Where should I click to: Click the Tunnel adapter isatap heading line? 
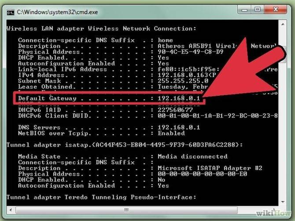tap(125, 145)
